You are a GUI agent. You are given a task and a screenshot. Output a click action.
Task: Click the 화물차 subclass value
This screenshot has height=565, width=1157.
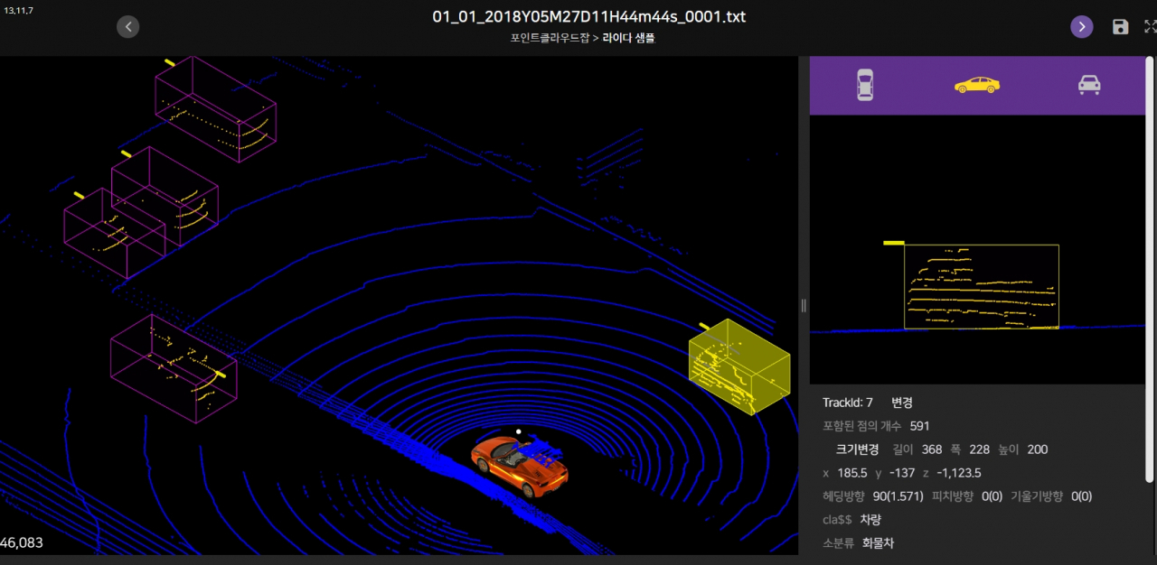(x=878, y=543)
